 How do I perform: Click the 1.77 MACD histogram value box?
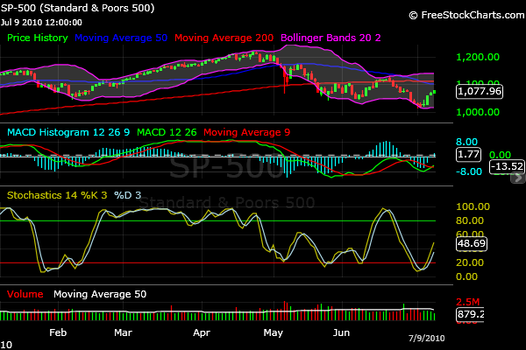(x=468, y=154)
